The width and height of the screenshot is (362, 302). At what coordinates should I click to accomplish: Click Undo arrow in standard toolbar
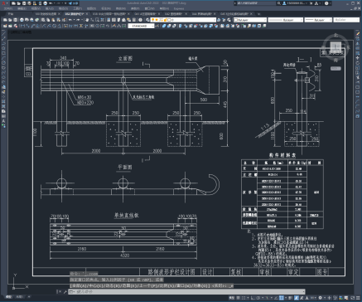[x=70, y=20]
